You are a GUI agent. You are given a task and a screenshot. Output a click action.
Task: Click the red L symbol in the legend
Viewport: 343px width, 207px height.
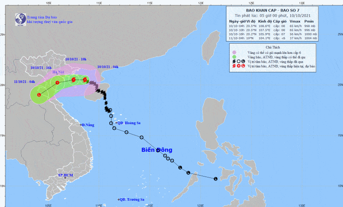pos(243,66)
